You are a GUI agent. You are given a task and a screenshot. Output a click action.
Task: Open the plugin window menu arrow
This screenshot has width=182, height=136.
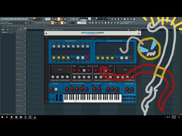point(45,30)
